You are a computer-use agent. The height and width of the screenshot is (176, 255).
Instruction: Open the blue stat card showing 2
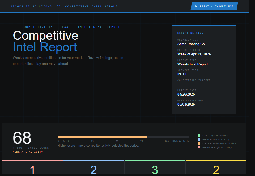coord(94,167)
